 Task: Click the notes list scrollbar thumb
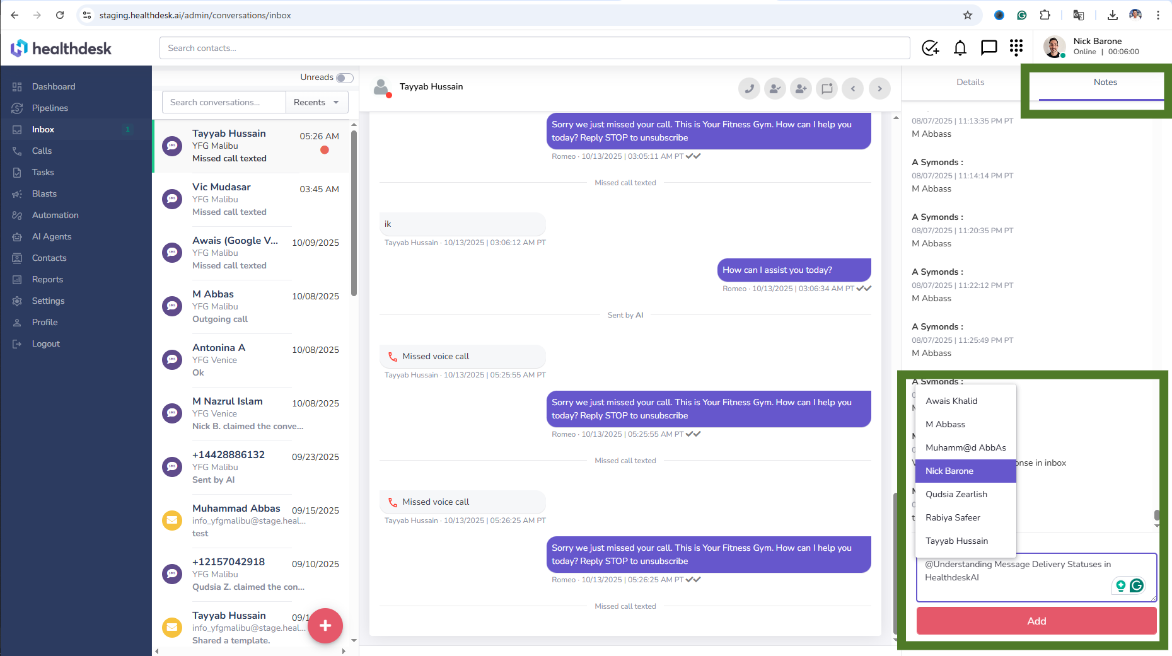coord(1156,515)
